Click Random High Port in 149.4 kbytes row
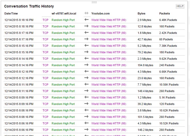This screenshot has height=136, width=190. 63,91
